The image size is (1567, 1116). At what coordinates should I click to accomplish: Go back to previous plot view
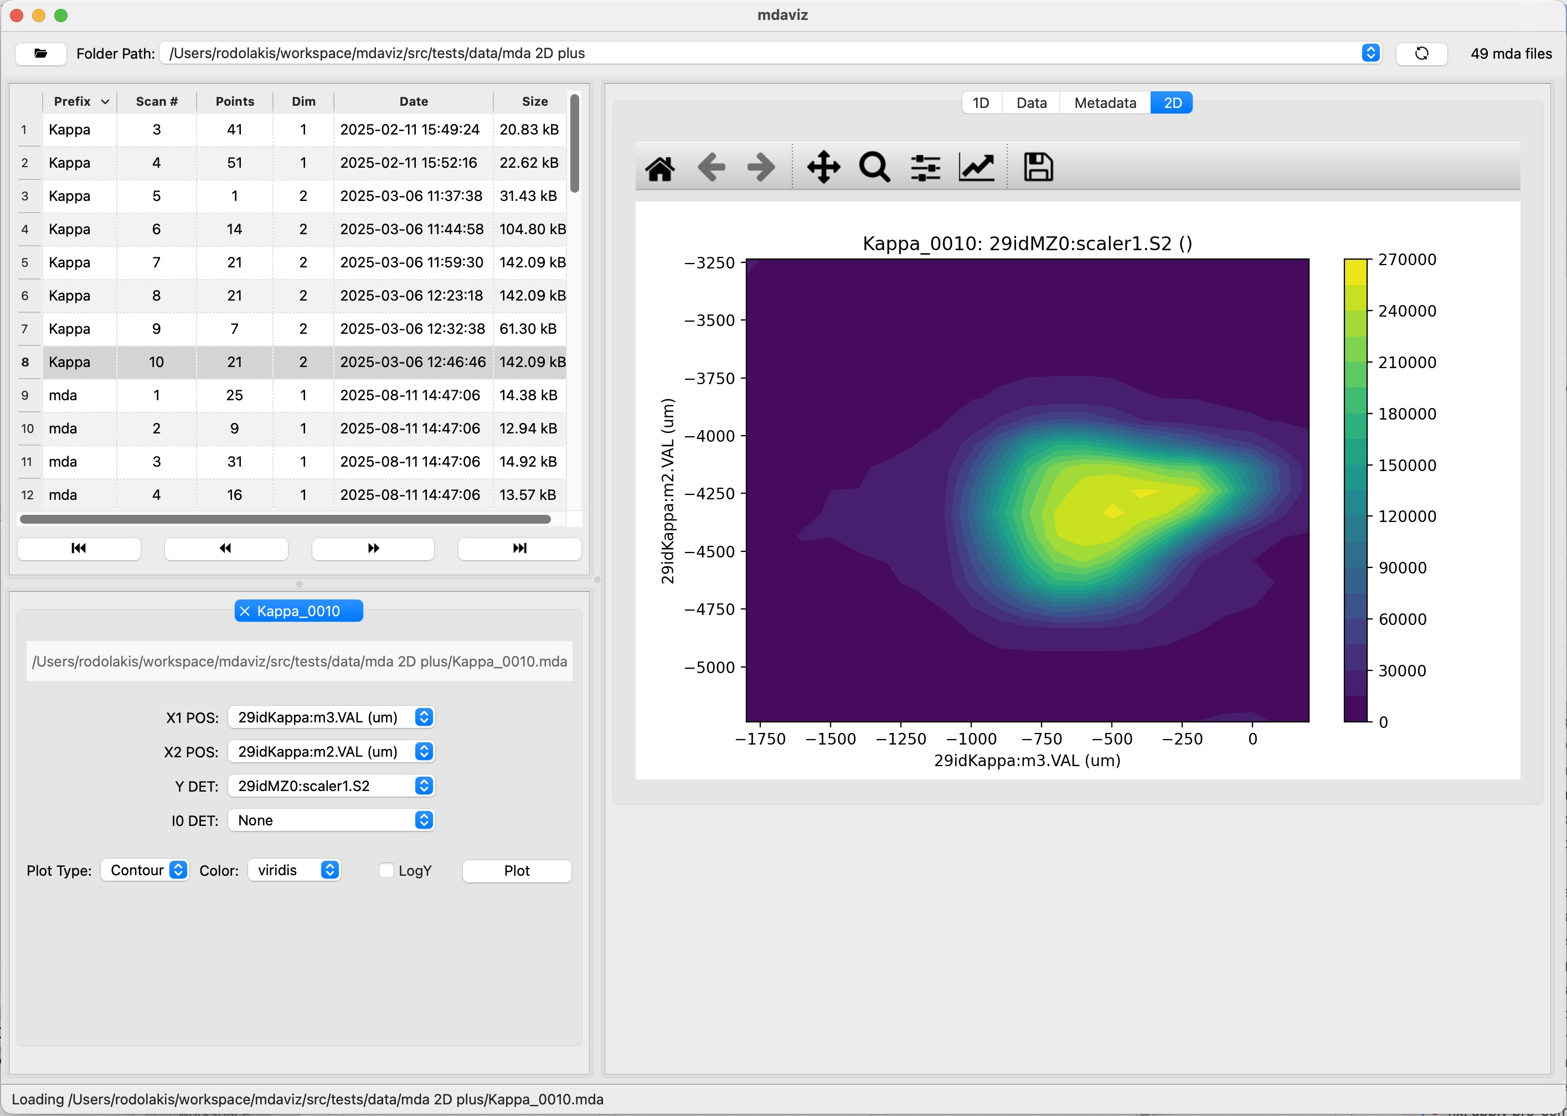[710, 167]
